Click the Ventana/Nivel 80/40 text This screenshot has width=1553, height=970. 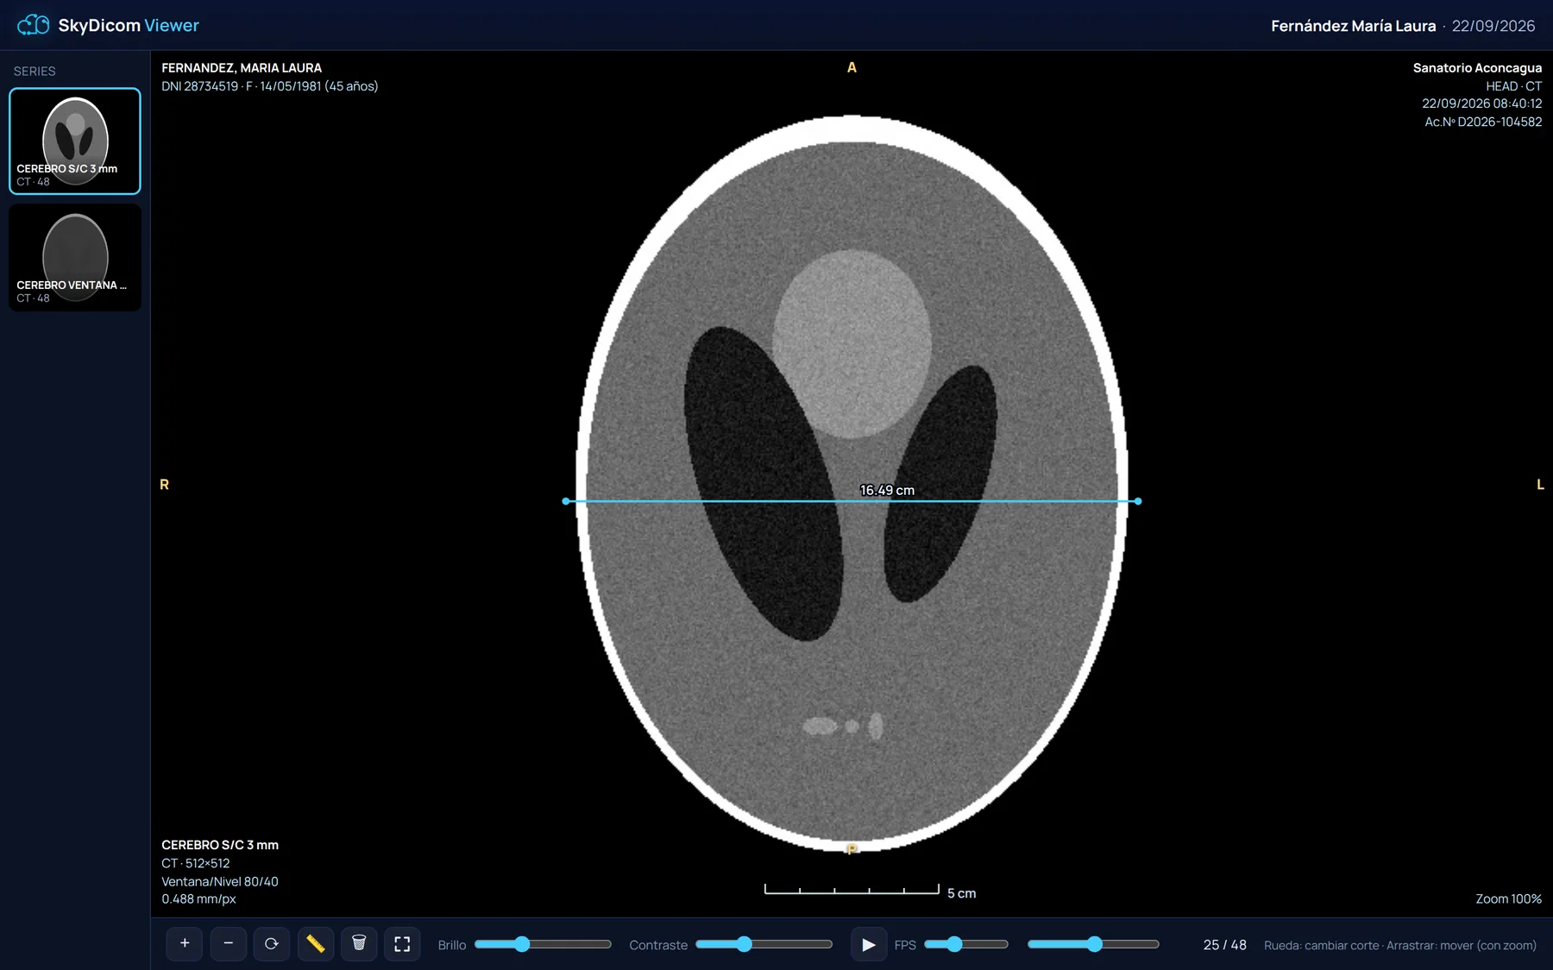coord(220,881)
